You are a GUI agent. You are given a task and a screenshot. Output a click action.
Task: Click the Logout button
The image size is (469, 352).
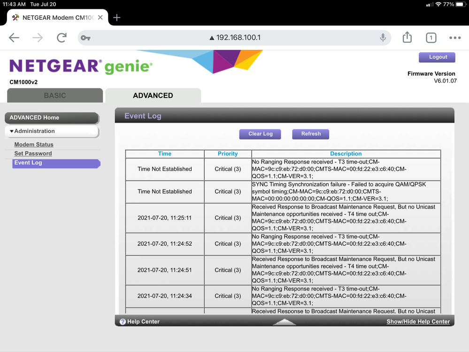coord(438,57)
